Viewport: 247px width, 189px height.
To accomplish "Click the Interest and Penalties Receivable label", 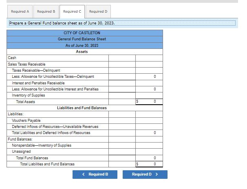I will tap(38, 83).
